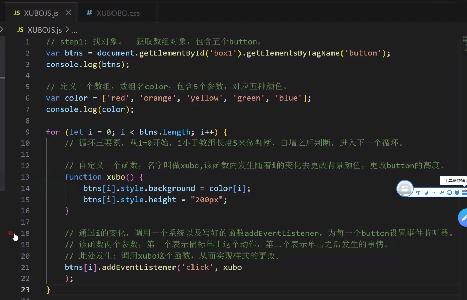Open the toolbox grid icon in IME toolbar
Viewport: 467px width, 300px height.
coord(465,193)
